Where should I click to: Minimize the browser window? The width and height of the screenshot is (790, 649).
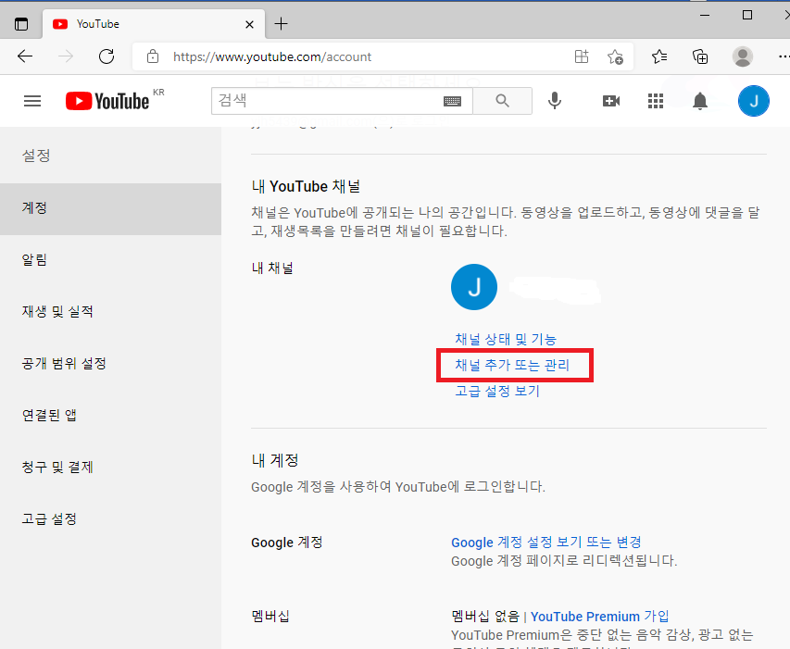point(705,15)
